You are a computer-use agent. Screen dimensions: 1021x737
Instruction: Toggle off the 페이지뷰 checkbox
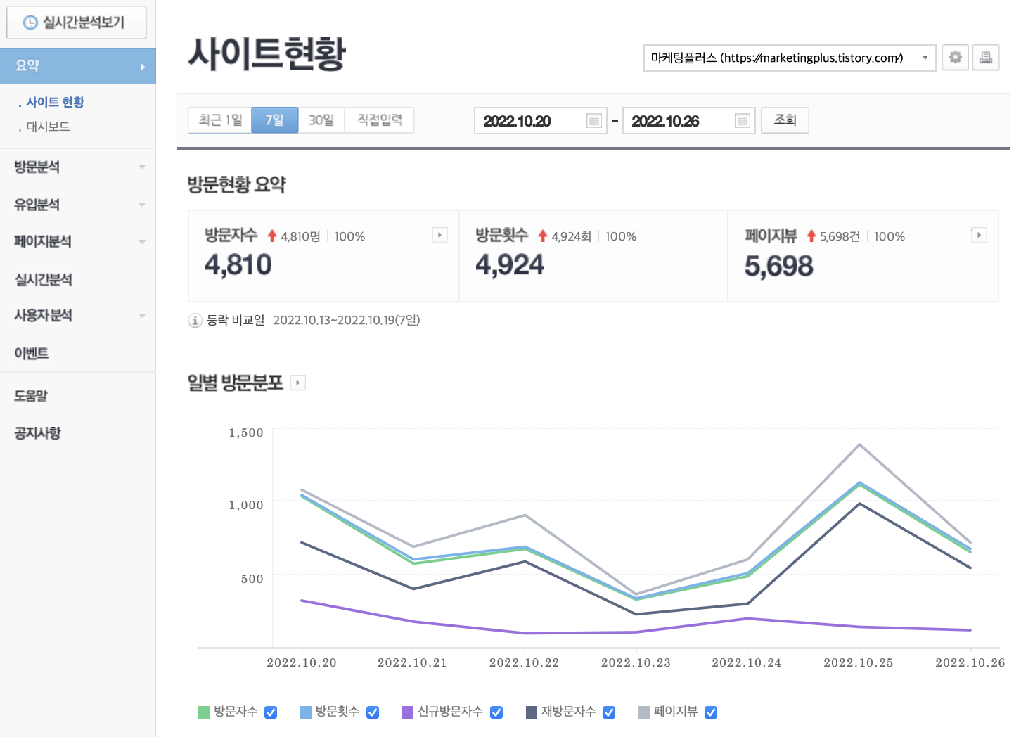[711, 712]
